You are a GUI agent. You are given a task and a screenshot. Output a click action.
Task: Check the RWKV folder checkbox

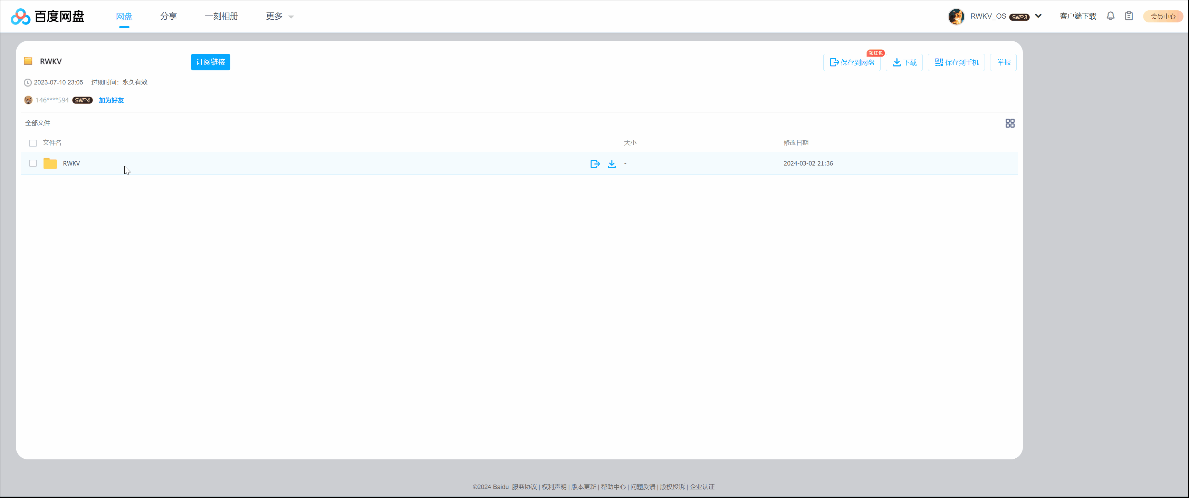pyautogui.click(x=33, y=163)
